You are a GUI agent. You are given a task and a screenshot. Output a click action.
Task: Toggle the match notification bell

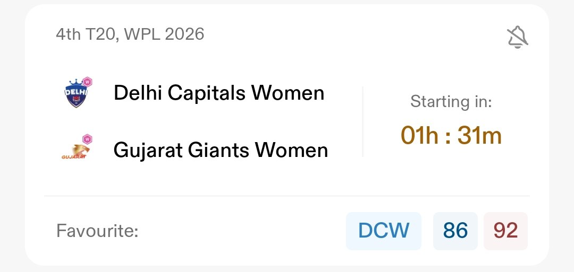click(517, 37)
